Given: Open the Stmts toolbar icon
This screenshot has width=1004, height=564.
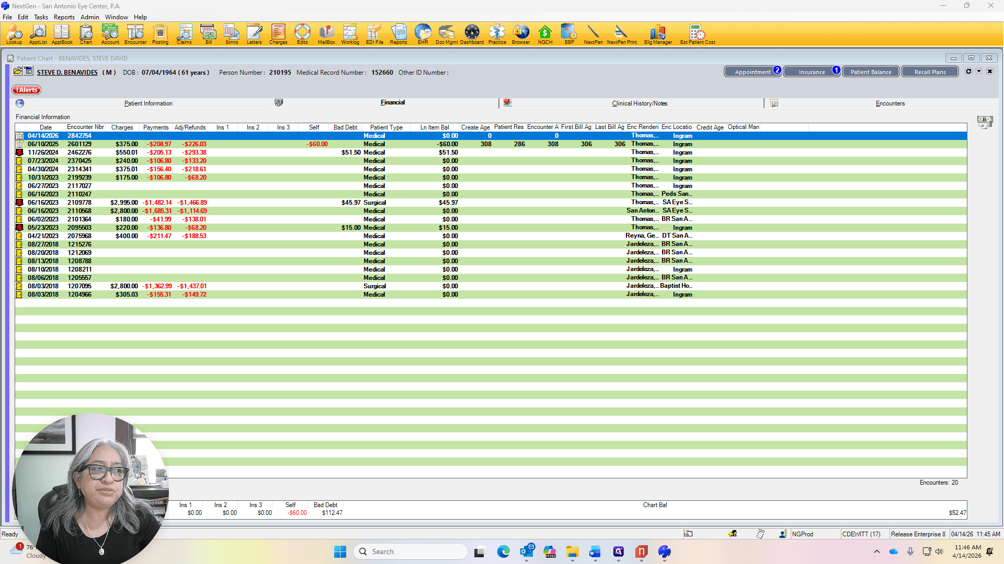Looking at the screenshot, I should (x=232, y=34).
